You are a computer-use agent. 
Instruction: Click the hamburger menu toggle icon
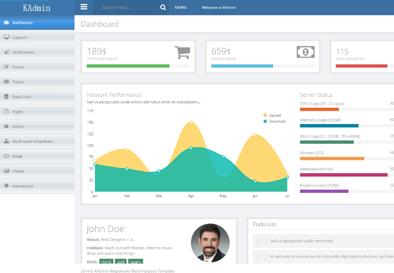(84, 7)
